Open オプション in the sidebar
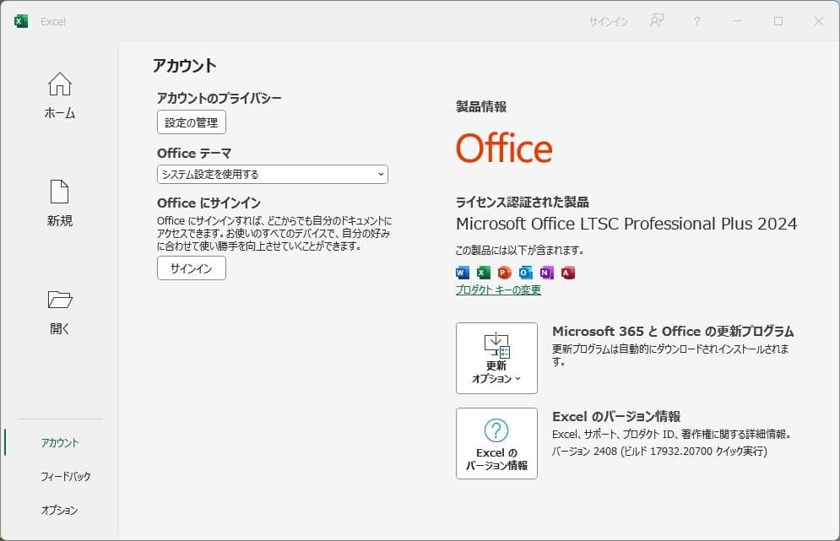Image resolution: width=840 pixels, height=541 pixels. point(59,510)
